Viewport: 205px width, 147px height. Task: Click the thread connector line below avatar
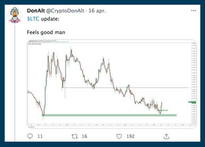coord(15,83)
